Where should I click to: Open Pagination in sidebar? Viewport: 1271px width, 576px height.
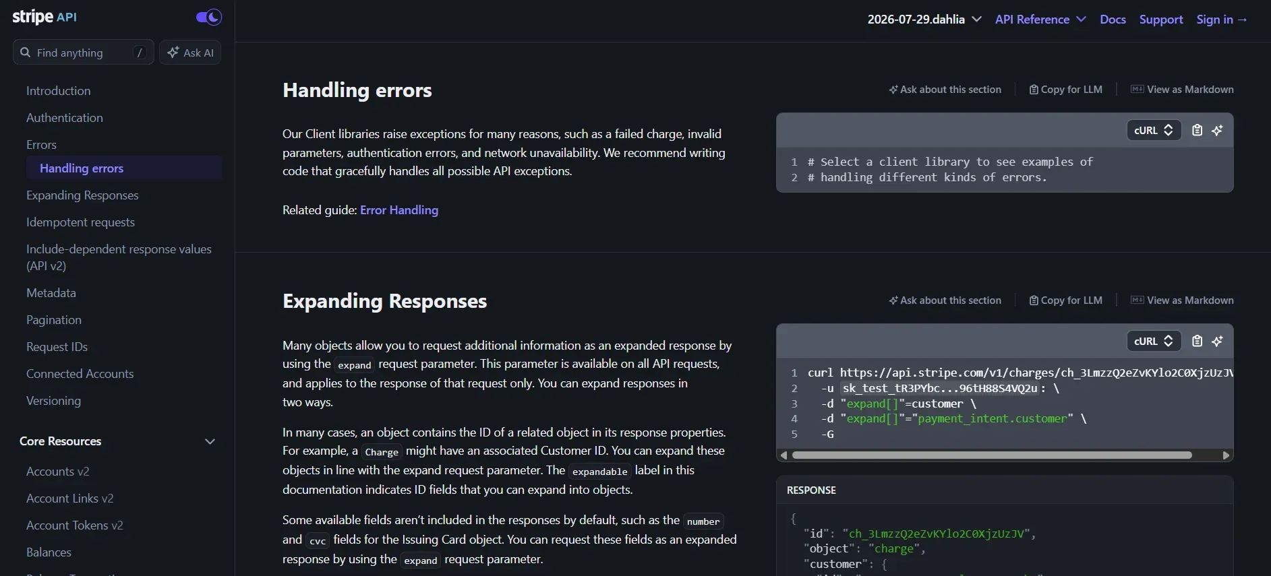(54, 320)
